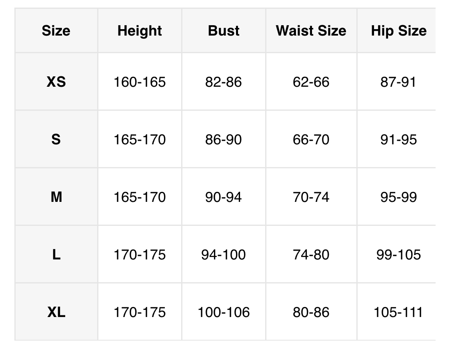Image resolution: width=450 pixels, height=345 pixels.
Task: Click the Height column header
Action: click(x=140, y=31)
